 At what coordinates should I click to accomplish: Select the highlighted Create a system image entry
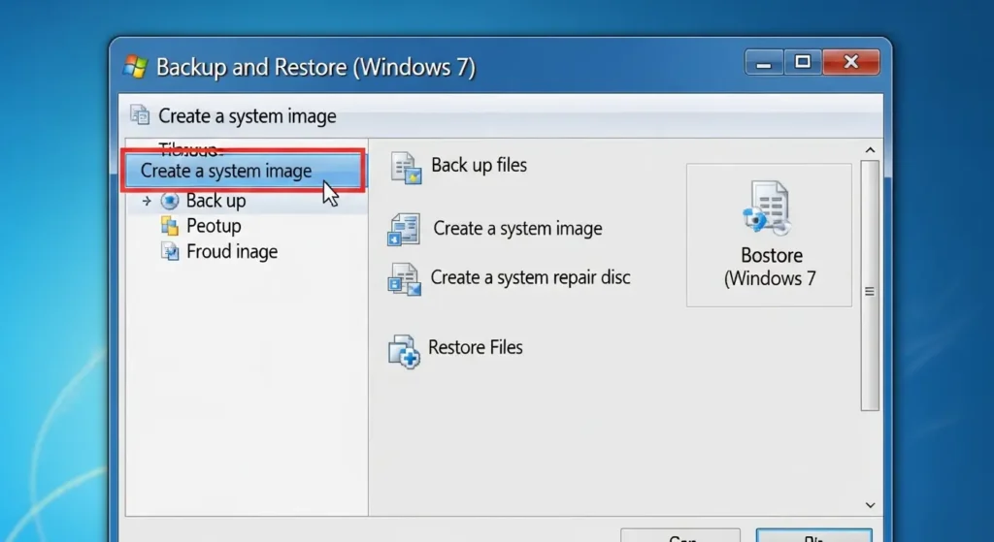[244, 171]
